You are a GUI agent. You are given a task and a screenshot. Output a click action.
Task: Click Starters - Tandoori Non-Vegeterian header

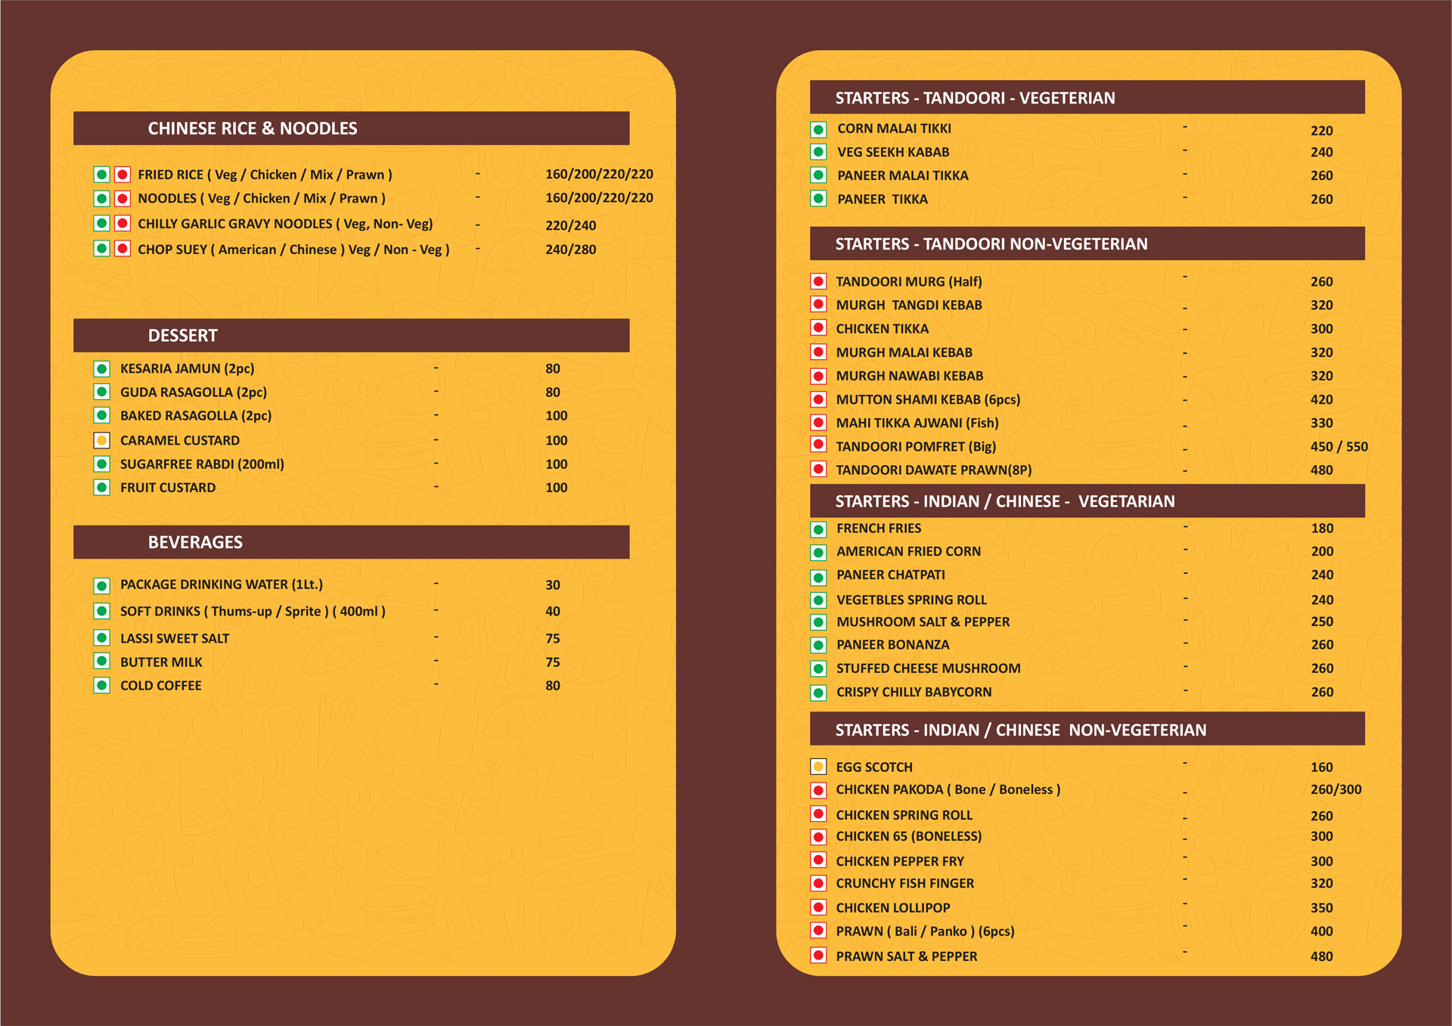coord(991,244)
